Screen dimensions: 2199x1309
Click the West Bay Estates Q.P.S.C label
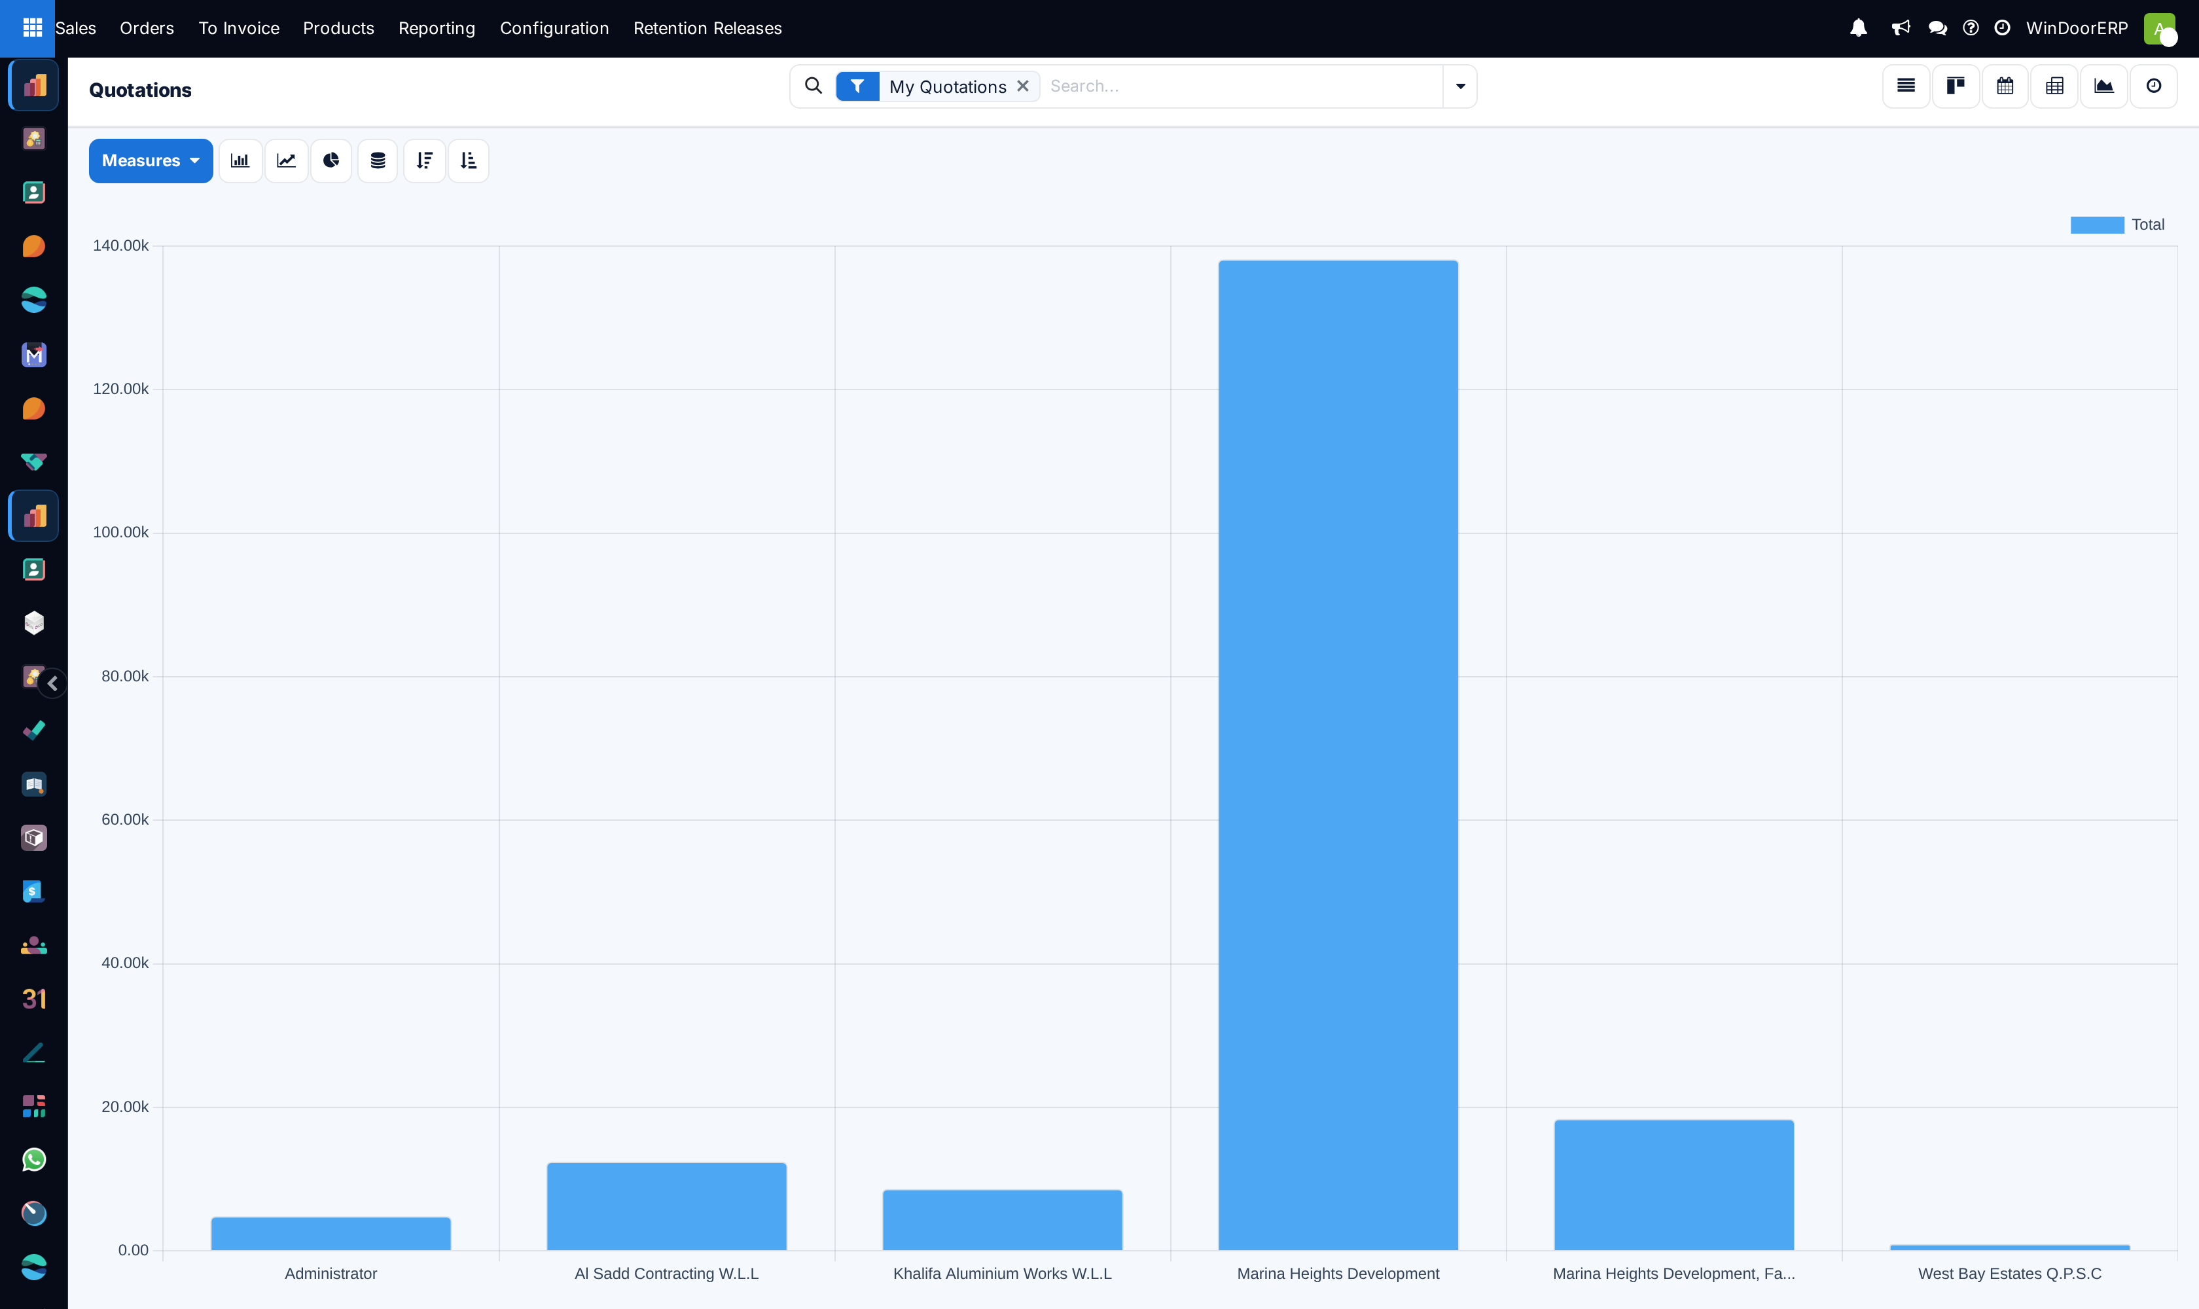[x=2009, y=1274]
